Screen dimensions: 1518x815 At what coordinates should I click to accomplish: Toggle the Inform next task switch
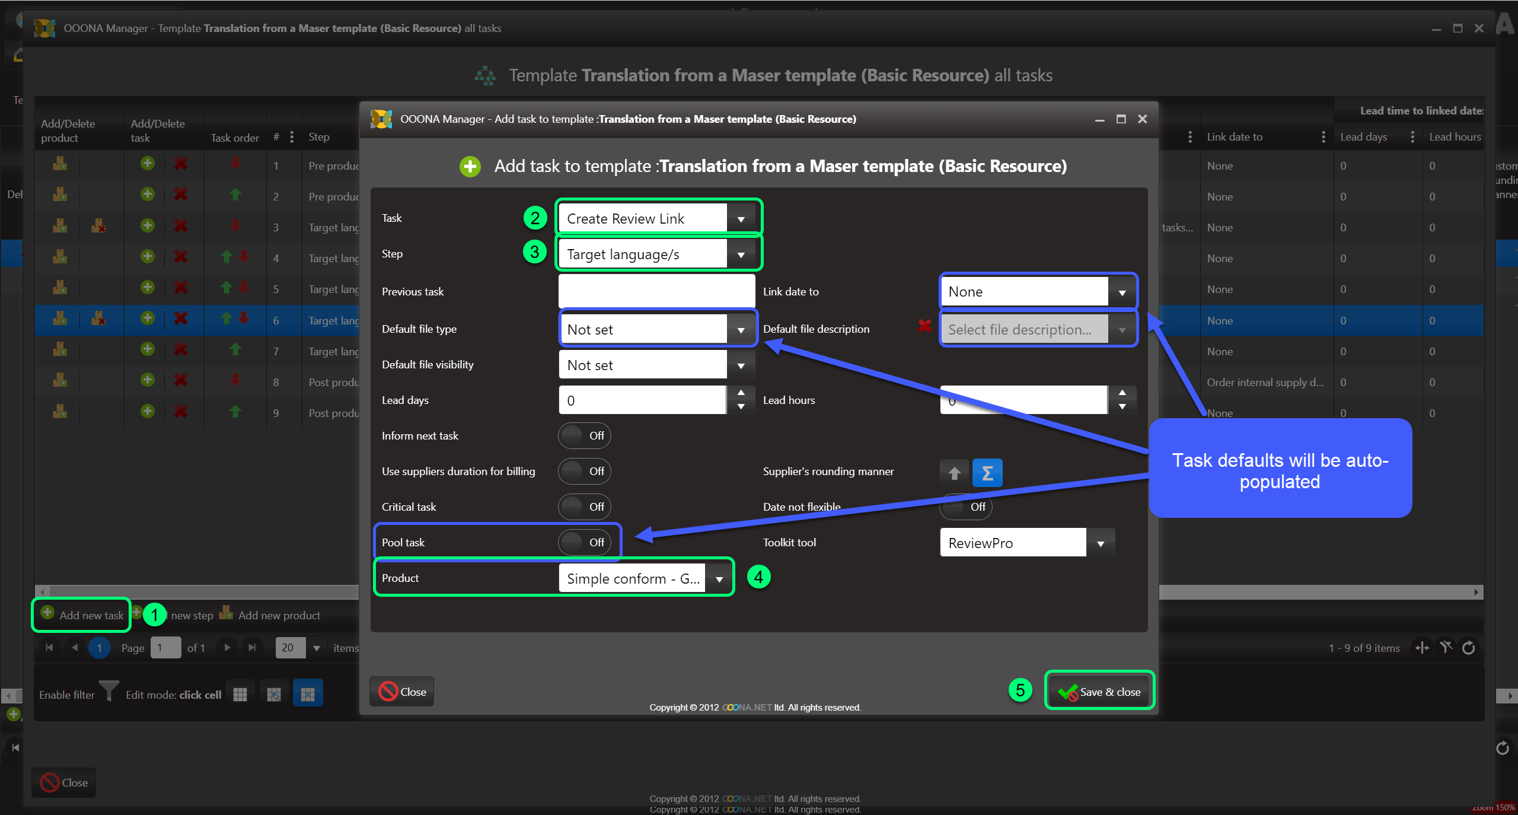coord(584,436)
